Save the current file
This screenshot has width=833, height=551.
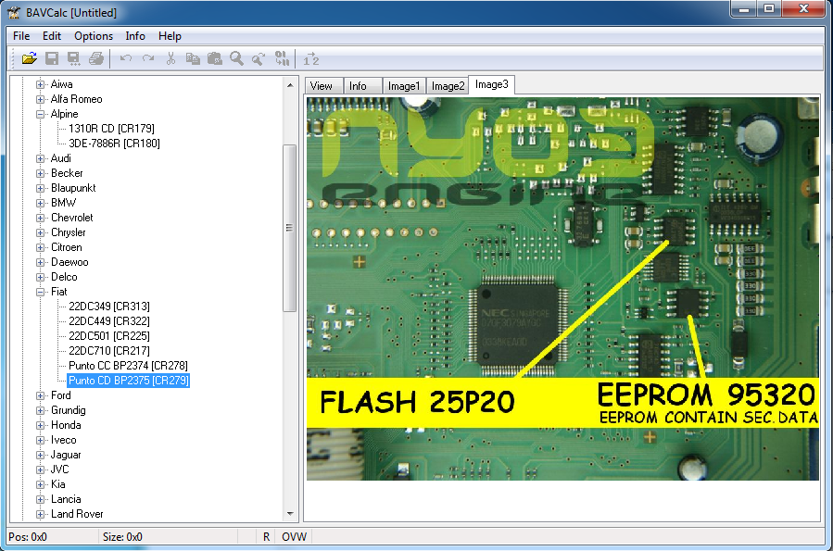51,58
